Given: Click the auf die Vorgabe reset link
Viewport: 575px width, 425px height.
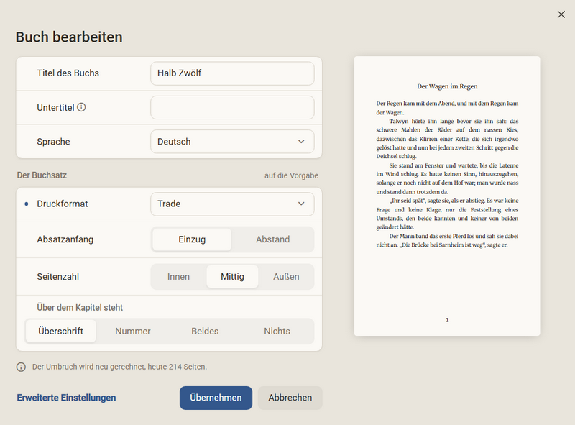Looking at the screenshot, I should (x=291, y=175).
